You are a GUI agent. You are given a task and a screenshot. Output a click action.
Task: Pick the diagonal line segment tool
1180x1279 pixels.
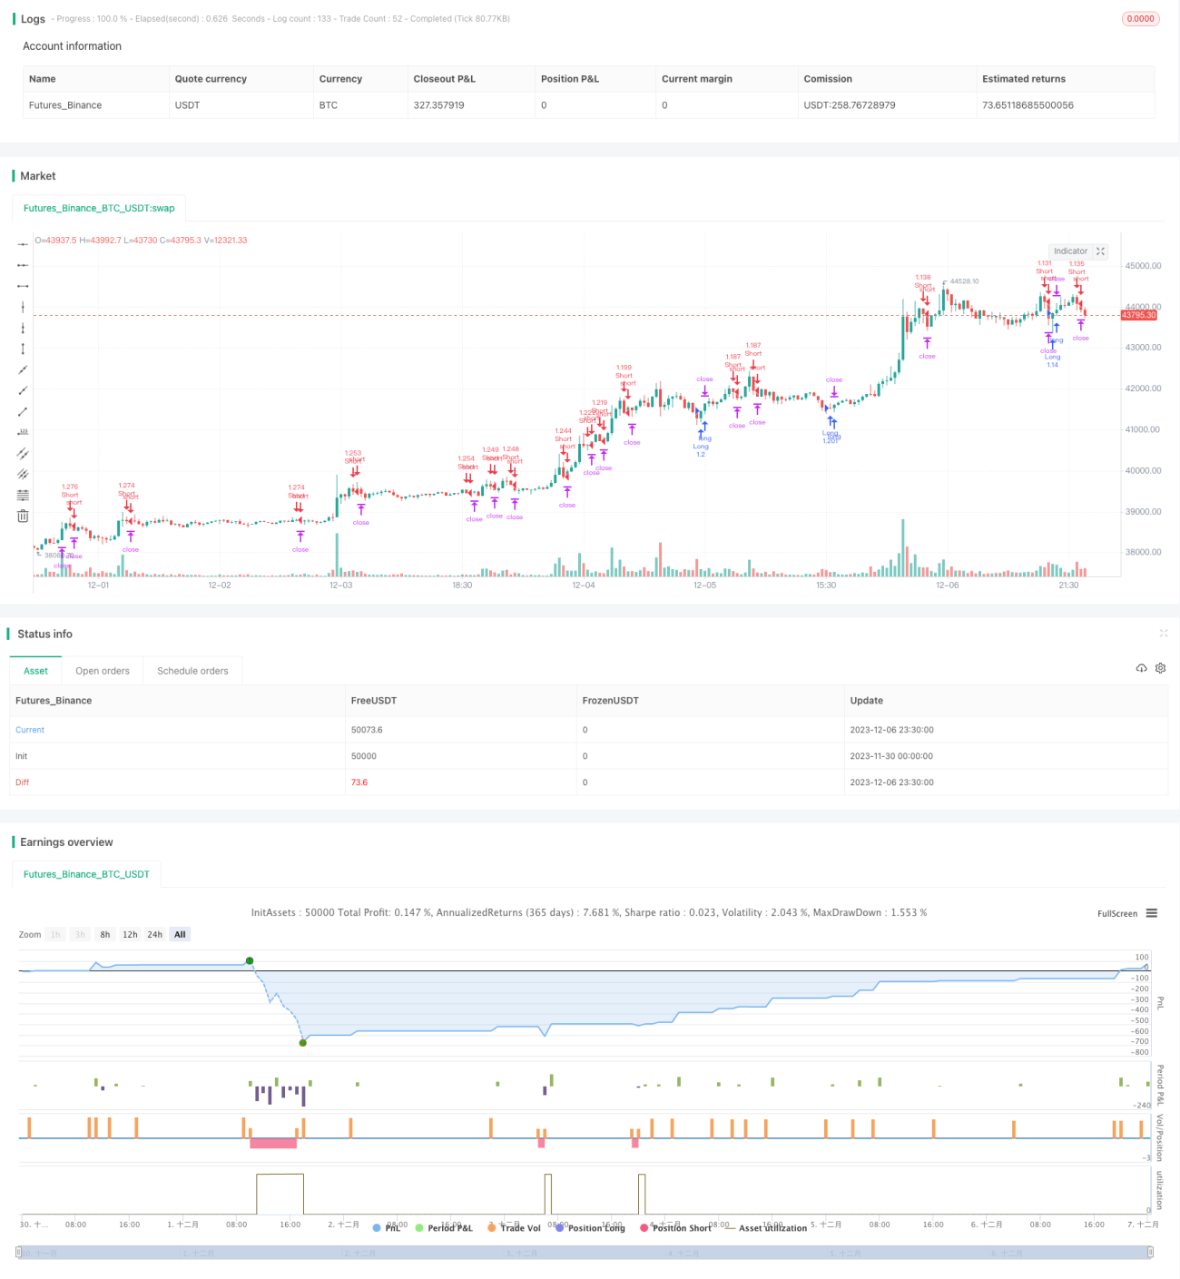tap(23, 412)
